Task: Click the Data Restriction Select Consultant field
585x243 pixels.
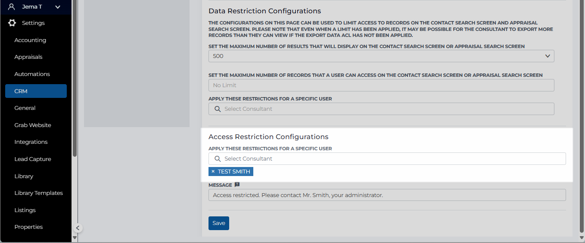Action: [381, 109]
